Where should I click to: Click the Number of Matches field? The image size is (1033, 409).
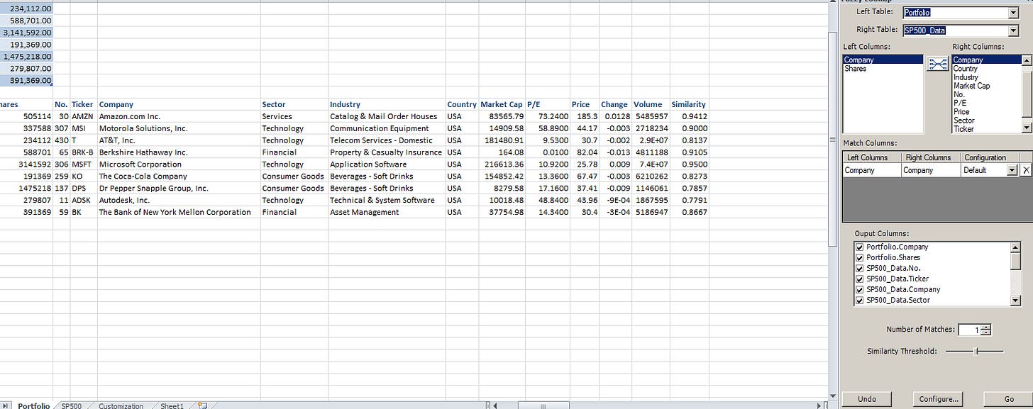pos(968,330)
